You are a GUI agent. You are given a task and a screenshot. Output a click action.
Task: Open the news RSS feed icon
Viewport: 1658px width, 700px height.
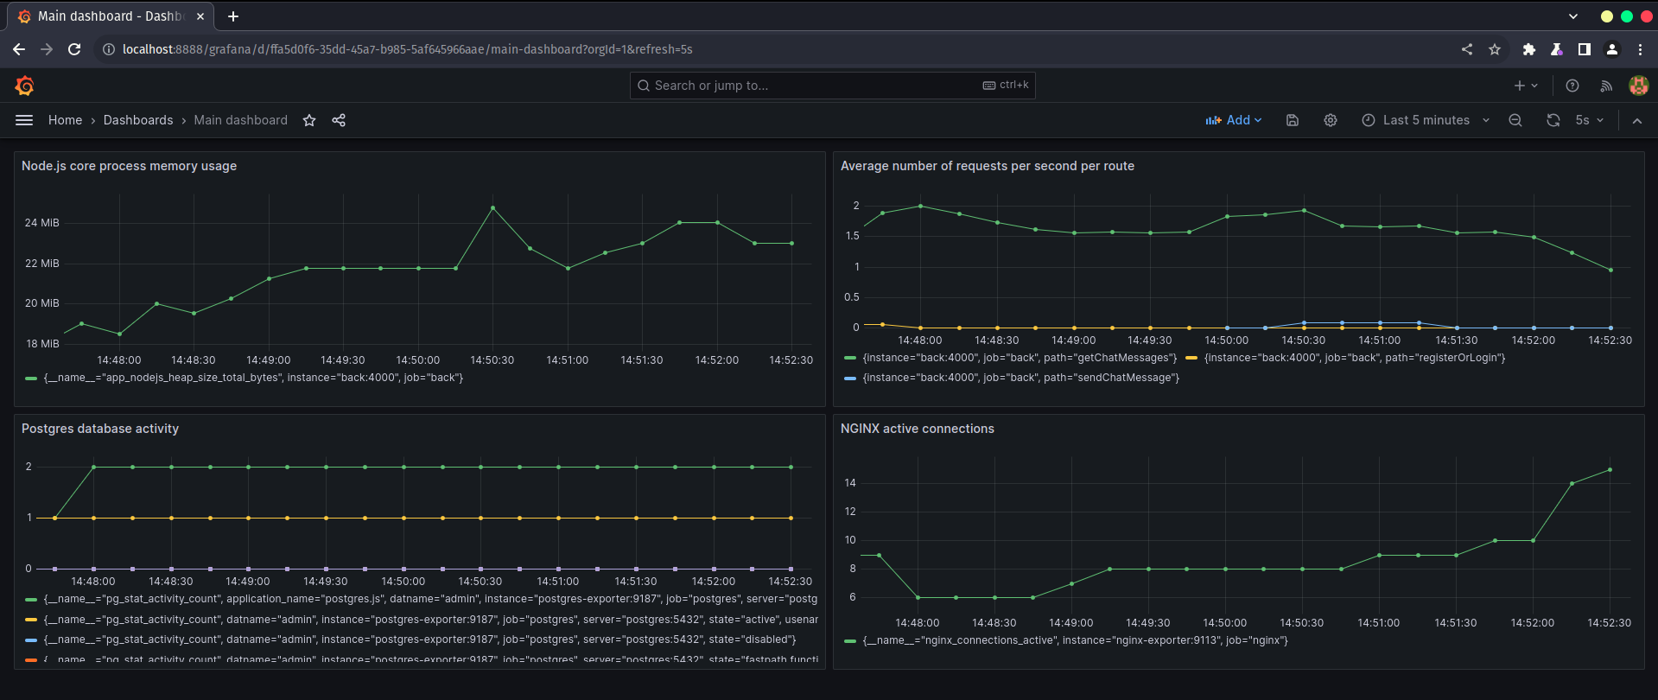[x=1606, y=86]
